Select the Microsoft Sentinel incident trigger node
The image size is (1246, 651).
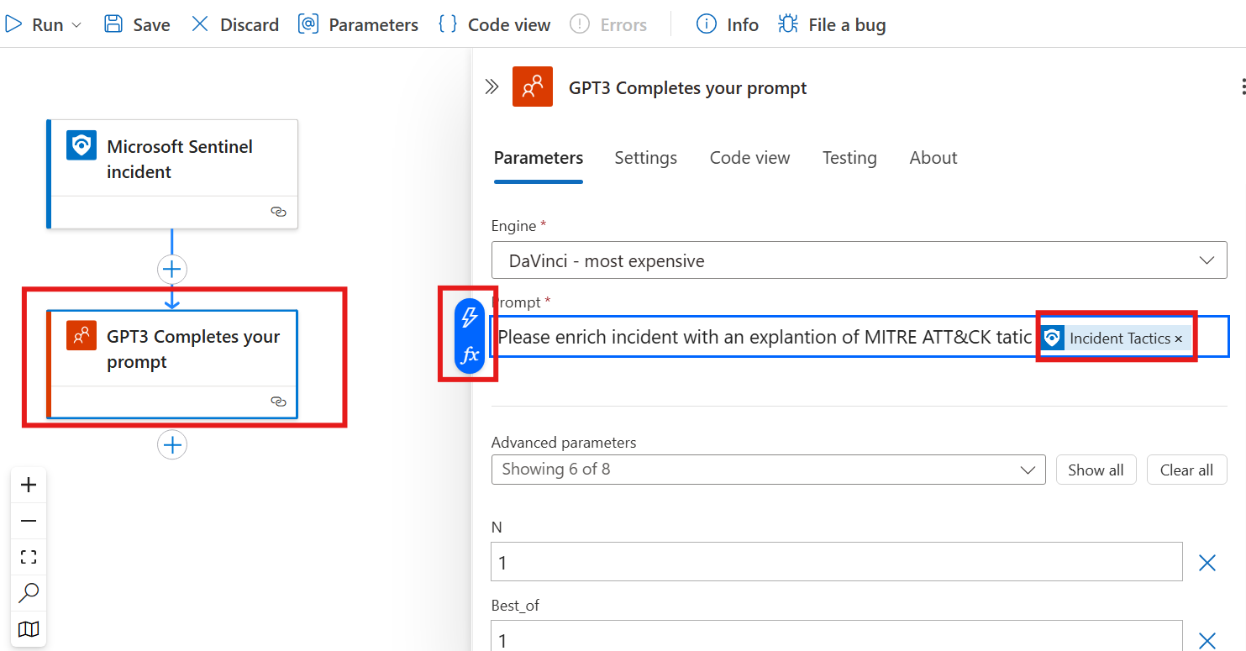172,174
